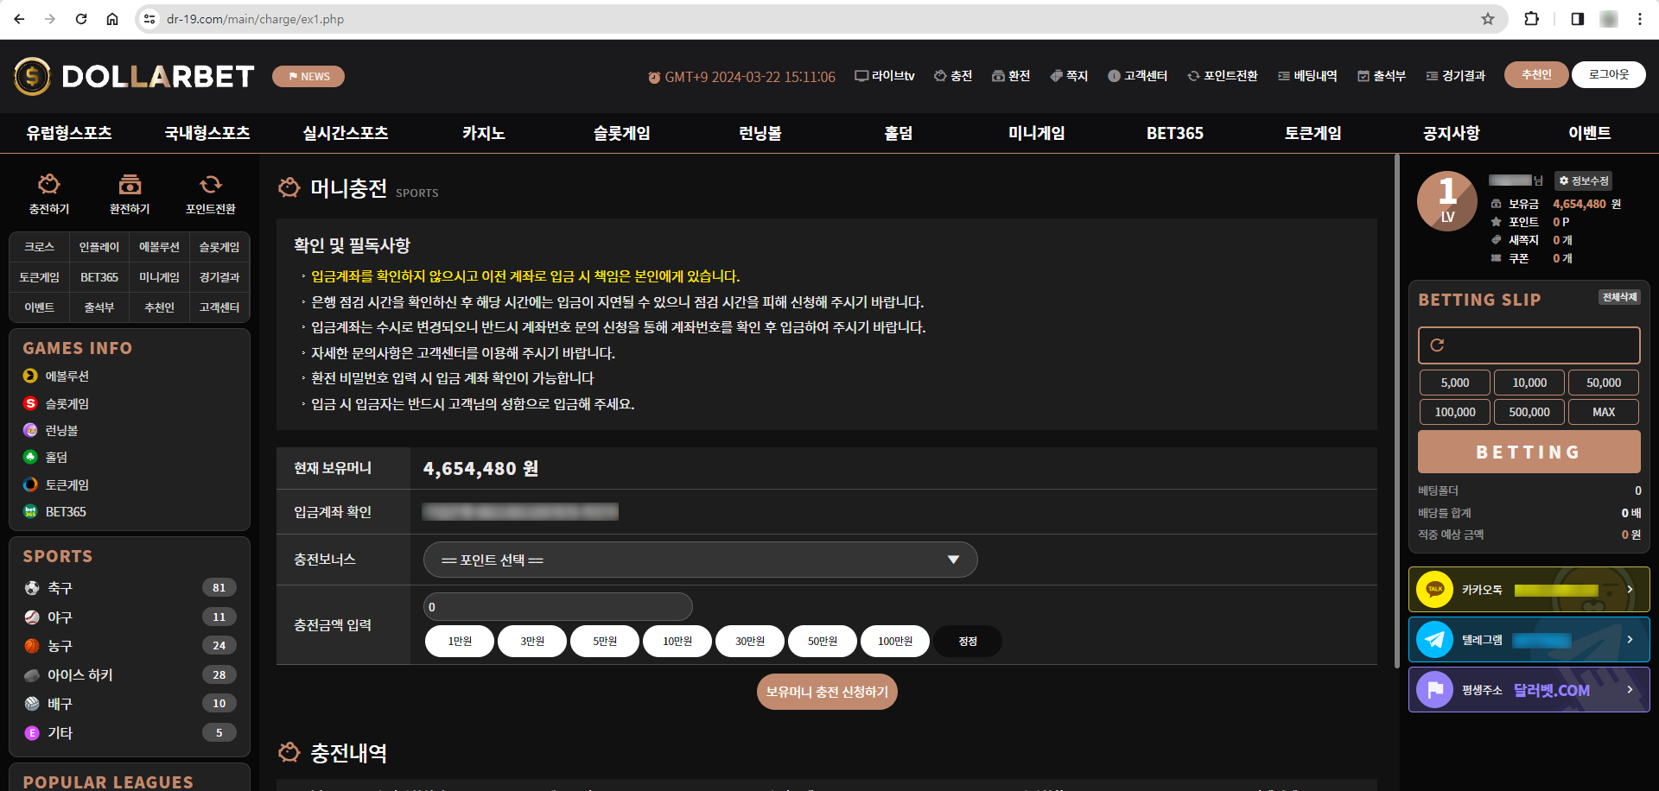Click the betting slip refresh icon
The width and height of the screenshot is (1659, 791).
(1437, 345)
